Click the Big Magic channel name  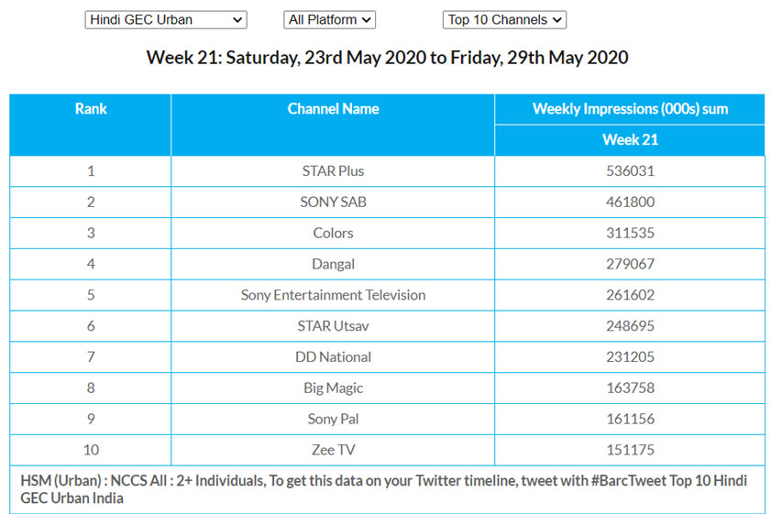(333, 388)
